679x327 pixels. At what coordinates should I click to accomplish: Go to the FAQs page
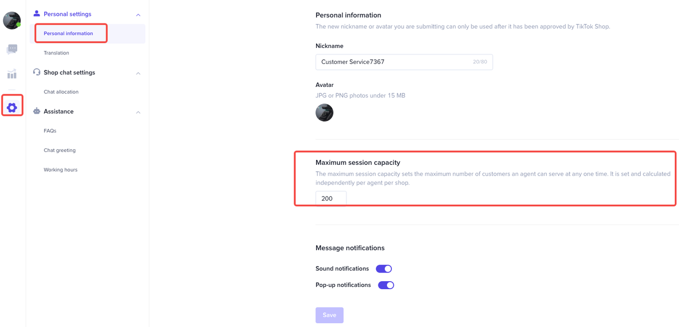[50, 131]
